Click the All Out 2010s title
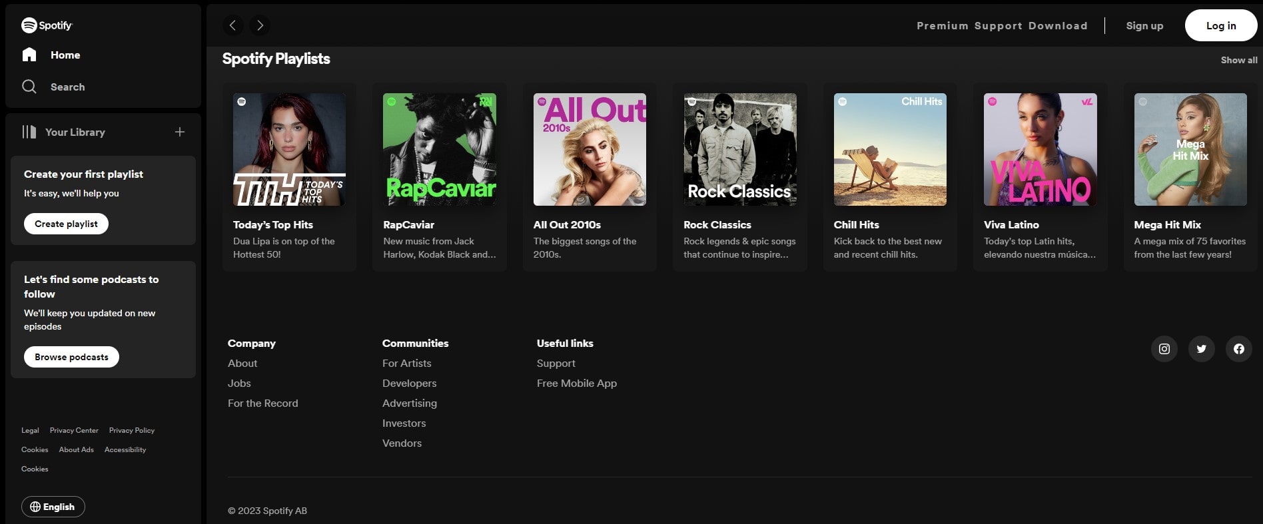Screen dimensions: 1263x524 tap(567, 225)
